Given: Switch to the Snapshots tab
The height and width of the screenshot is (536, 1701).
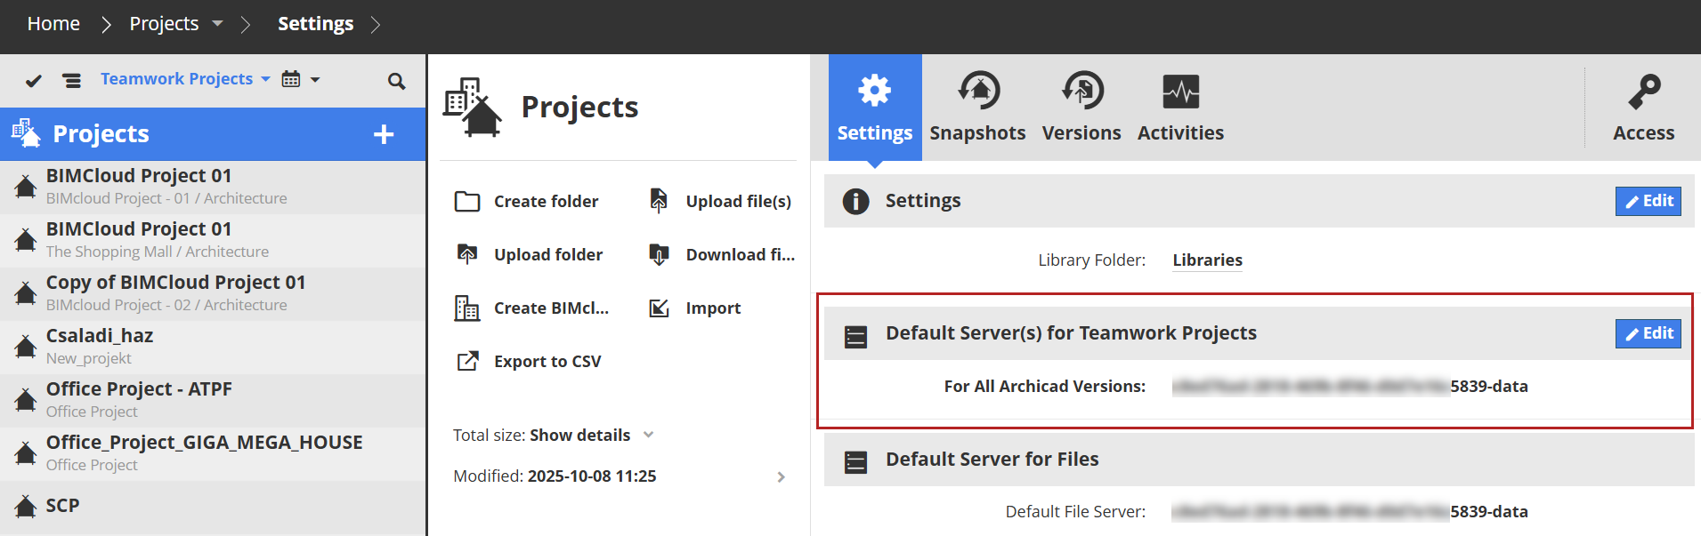Looking at the screenshot, I should pyautogui.click(x=977, y=108).
